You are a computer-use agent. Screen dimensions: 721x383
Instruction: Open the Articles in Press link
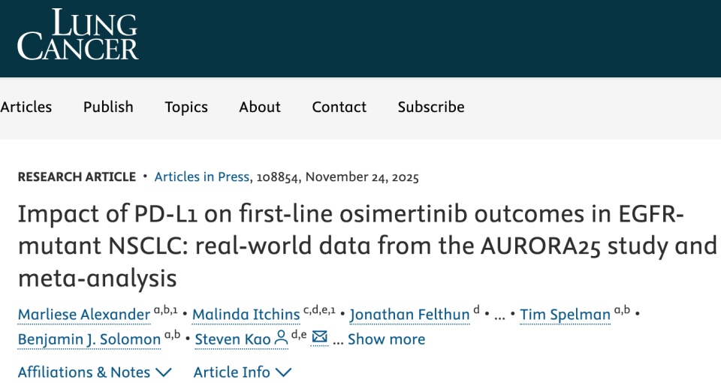click(x=201, y=177)
